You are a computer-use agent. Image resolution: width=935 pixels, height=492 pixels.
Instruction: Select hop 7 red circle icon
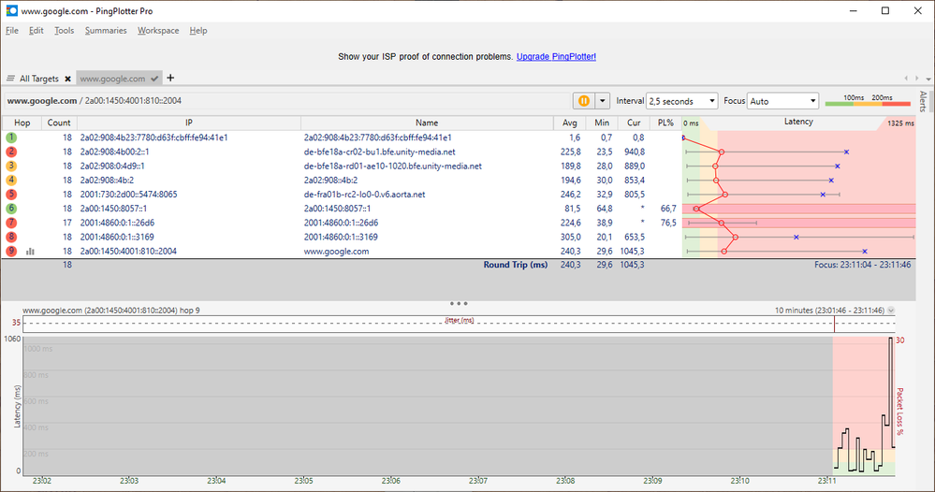[11, 223]
